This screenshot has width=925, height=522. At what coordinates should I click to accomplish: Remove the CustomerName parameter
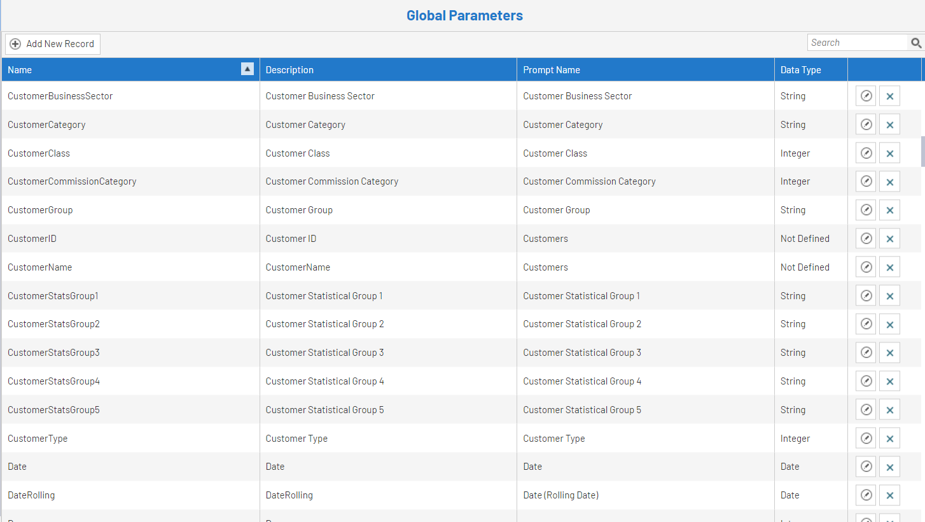coord(889,267)
